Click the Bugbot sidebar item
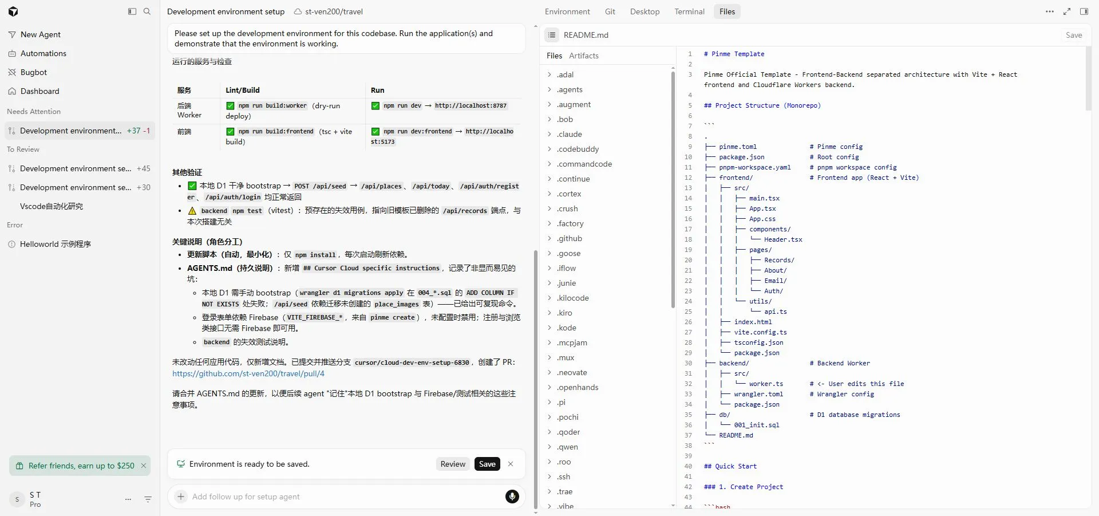This screenshot has width=1099, height=516. click(x=80, y=72)
